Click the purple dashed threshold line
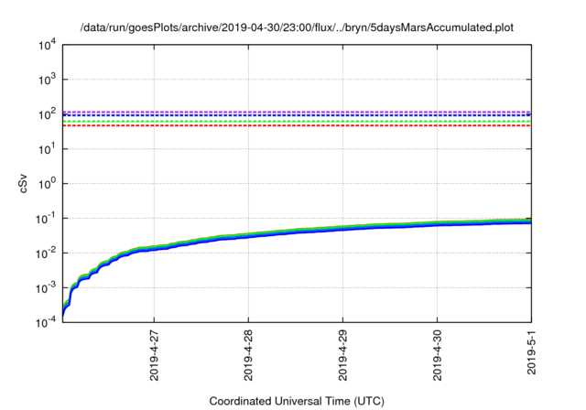This screenshot has height=410, width=586. [297, 112]
